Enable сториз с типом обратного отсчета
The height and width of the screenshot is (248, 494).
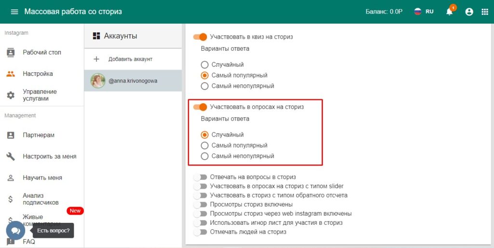[200, 195]
